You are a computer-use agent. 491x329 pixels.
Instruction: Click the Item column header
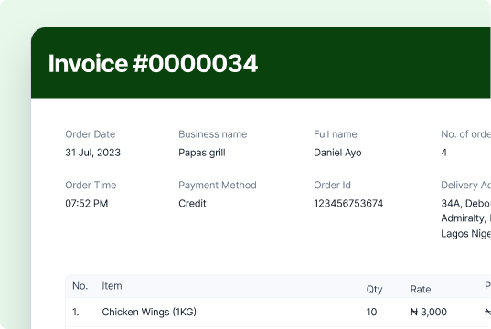pos(112,286)
